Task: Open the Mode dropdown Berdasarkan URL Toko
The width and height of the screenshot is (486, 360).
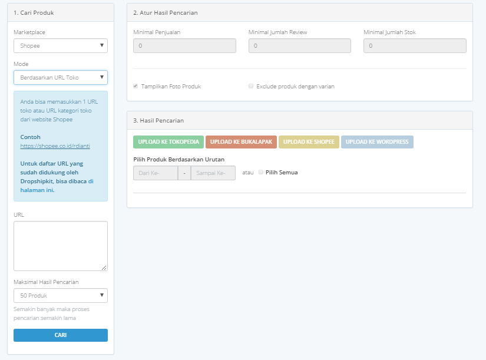Action: (x=61, y=78)
